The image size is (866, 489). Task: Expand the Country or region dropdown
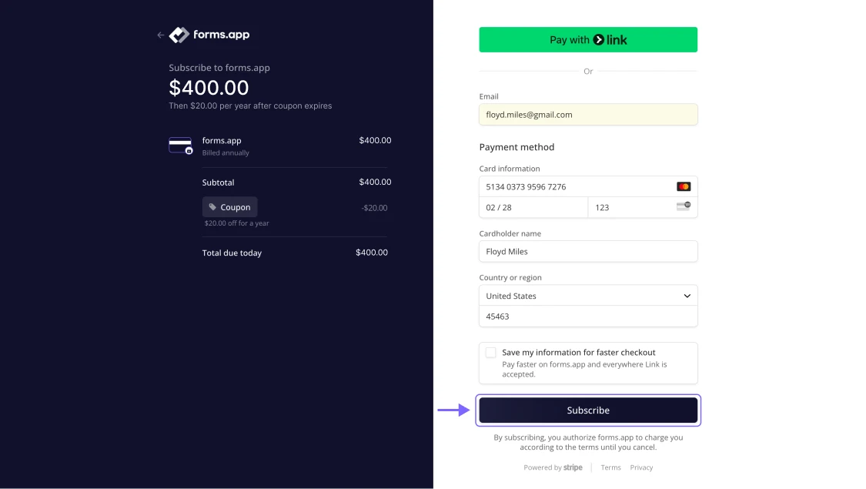click(588, 296)
